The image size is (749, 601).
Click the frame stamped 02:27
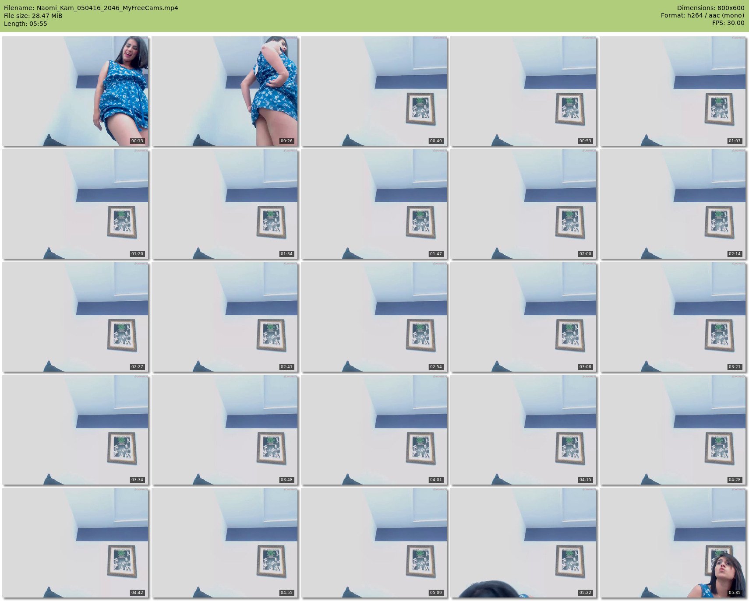tap(75, 317)
